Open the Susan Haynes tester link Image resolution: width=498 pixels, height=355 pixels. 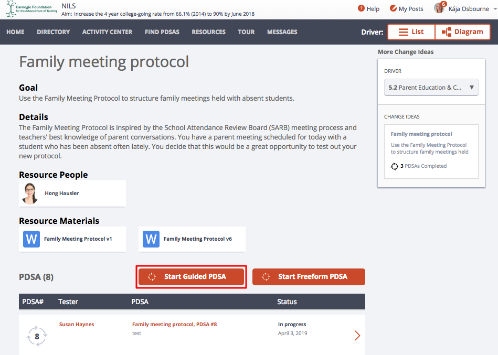click(77, 324)
